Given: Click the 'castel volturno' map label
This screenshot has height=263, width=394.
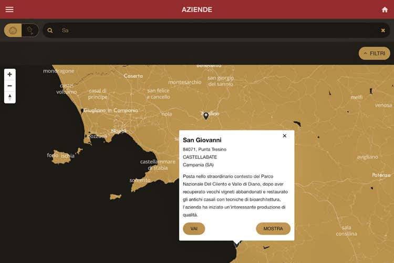Looking at the screenshot, I should coord(67,89).
